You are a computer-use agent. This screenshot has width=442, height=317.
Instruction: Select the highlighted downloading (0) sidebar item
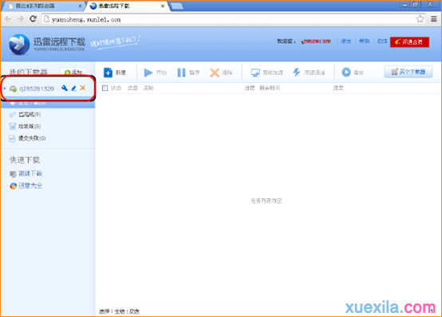pyautogui.click(x=48, y=103)
